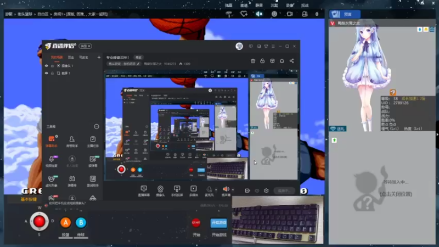Open speaker volume dropdown arrow
Screen dimensions: 439x247
pos(233,190)
